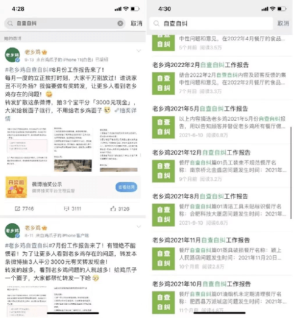Cancel the search on the right screen

(x=283, y=24)
